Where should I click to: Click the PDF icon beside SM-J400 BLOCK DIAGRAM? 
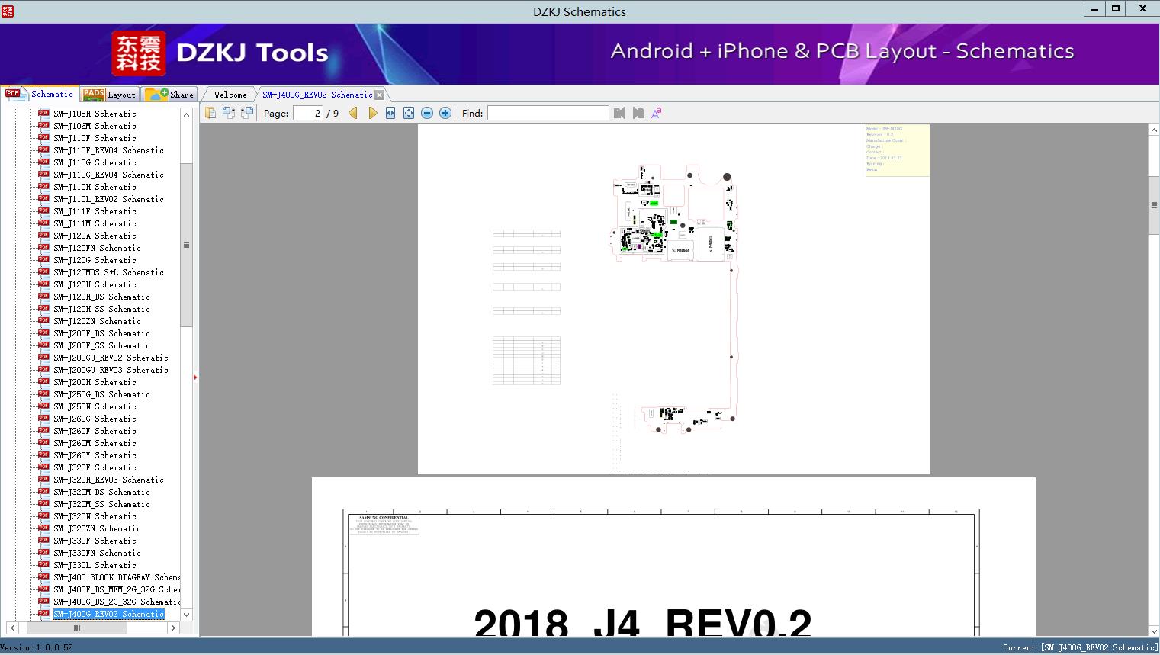pos(43,577)
